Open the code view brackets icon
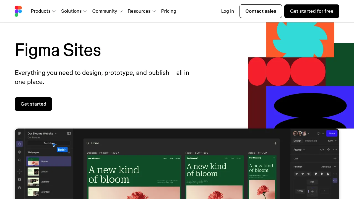354x199 pixels. tap(322, 150)
